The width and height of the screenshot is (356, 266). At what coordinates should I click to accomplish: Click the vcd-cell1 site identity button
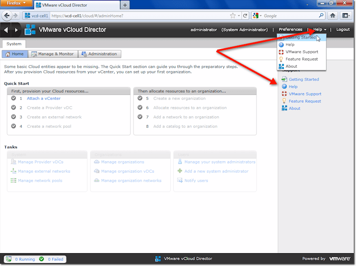click(36, 15)
